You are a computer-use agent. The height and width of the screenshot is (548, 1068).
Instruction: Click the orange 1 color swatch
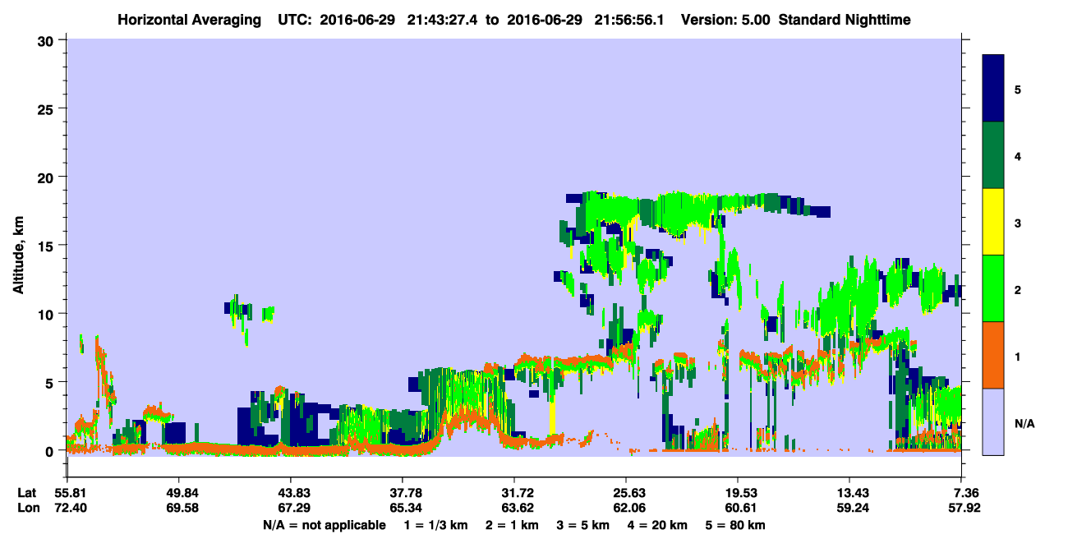pyautogui.click(x=994, y=355)
